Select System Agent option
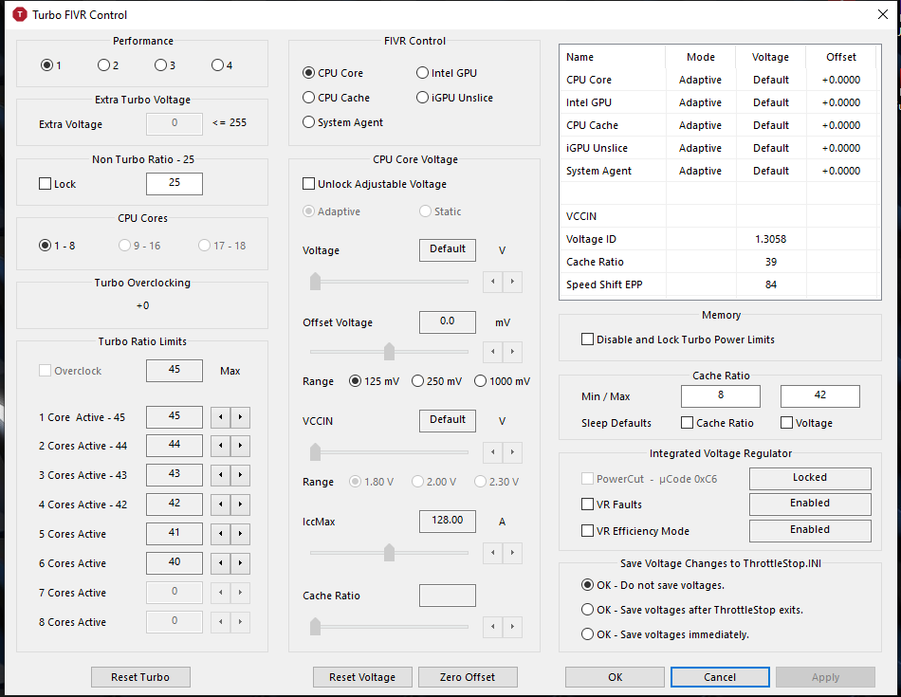Image resolution: width=901 pixels, height=697 pixels. tap(343, 122)
